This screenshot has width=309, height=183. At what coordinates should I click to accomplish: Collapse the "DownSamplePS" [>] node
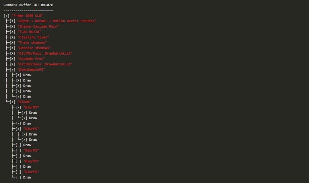(x=12, y=70)
